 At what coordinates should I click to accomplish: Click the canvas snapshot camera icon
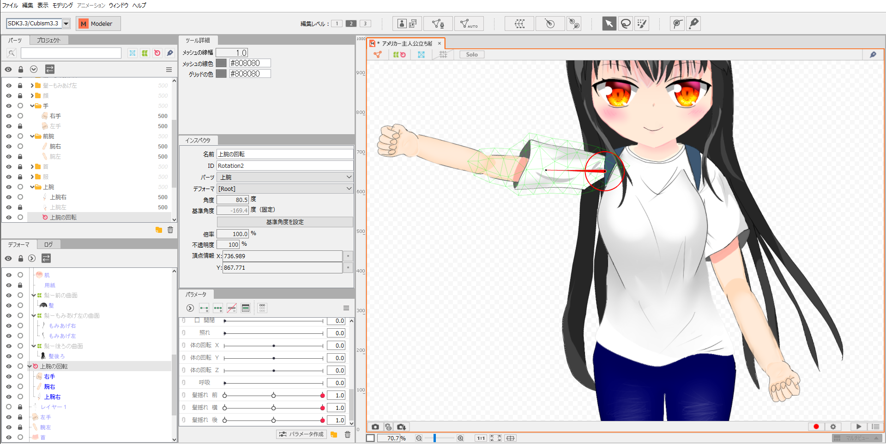tap(375, 427)
